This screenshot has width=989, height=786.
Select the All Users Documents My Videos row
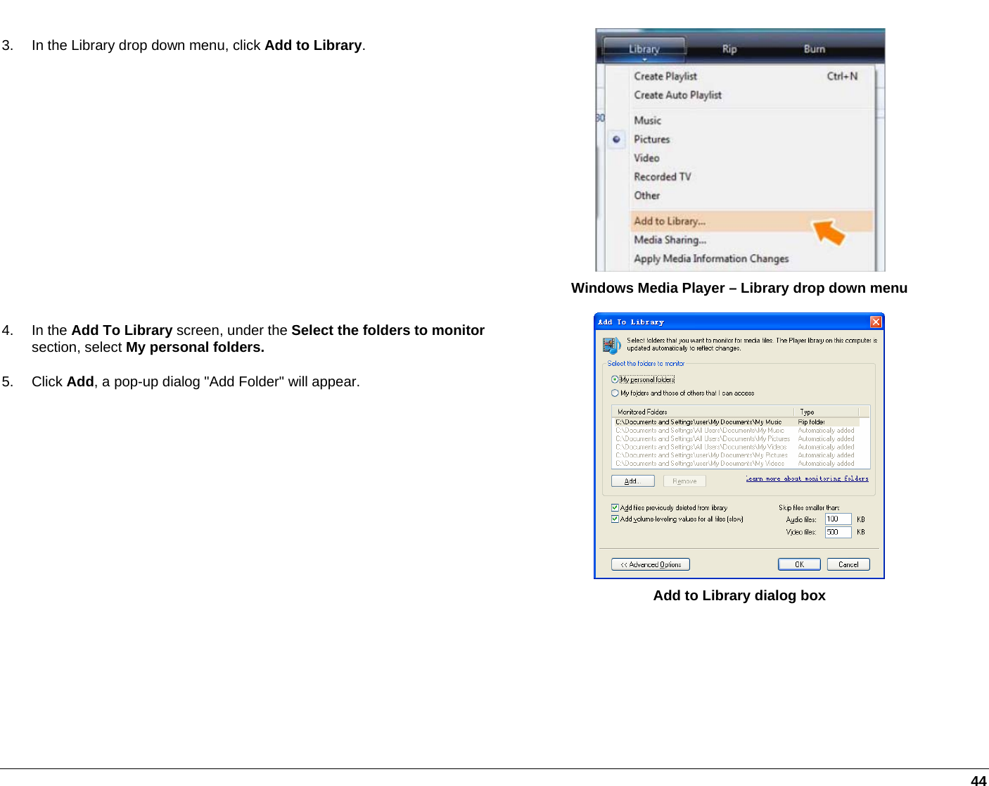coord(736,448)
